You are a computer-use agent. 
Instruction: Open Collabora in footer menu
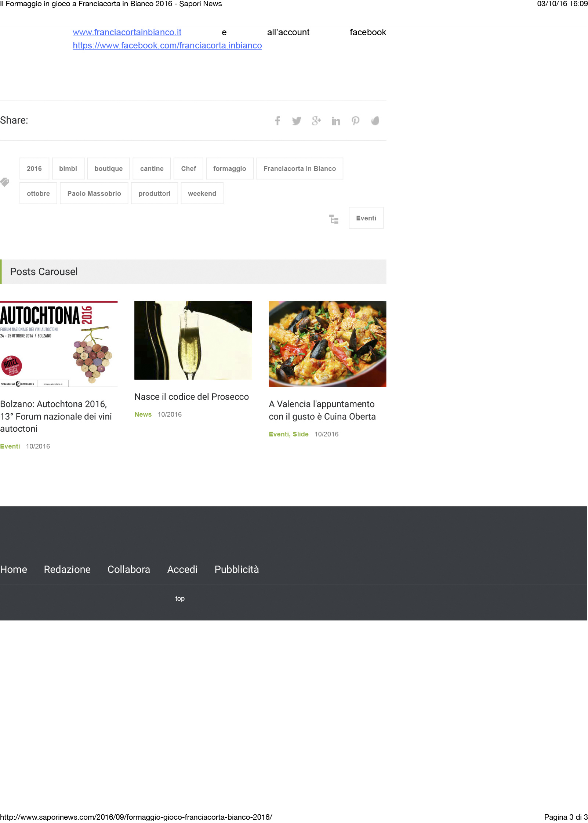pyautogui.click(x=129, y=570)
